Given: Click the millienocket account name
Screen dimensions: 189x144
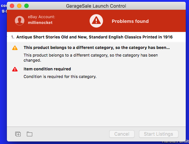Looking at the screenshot, I should pyautogui.click(x=40, y=22).
